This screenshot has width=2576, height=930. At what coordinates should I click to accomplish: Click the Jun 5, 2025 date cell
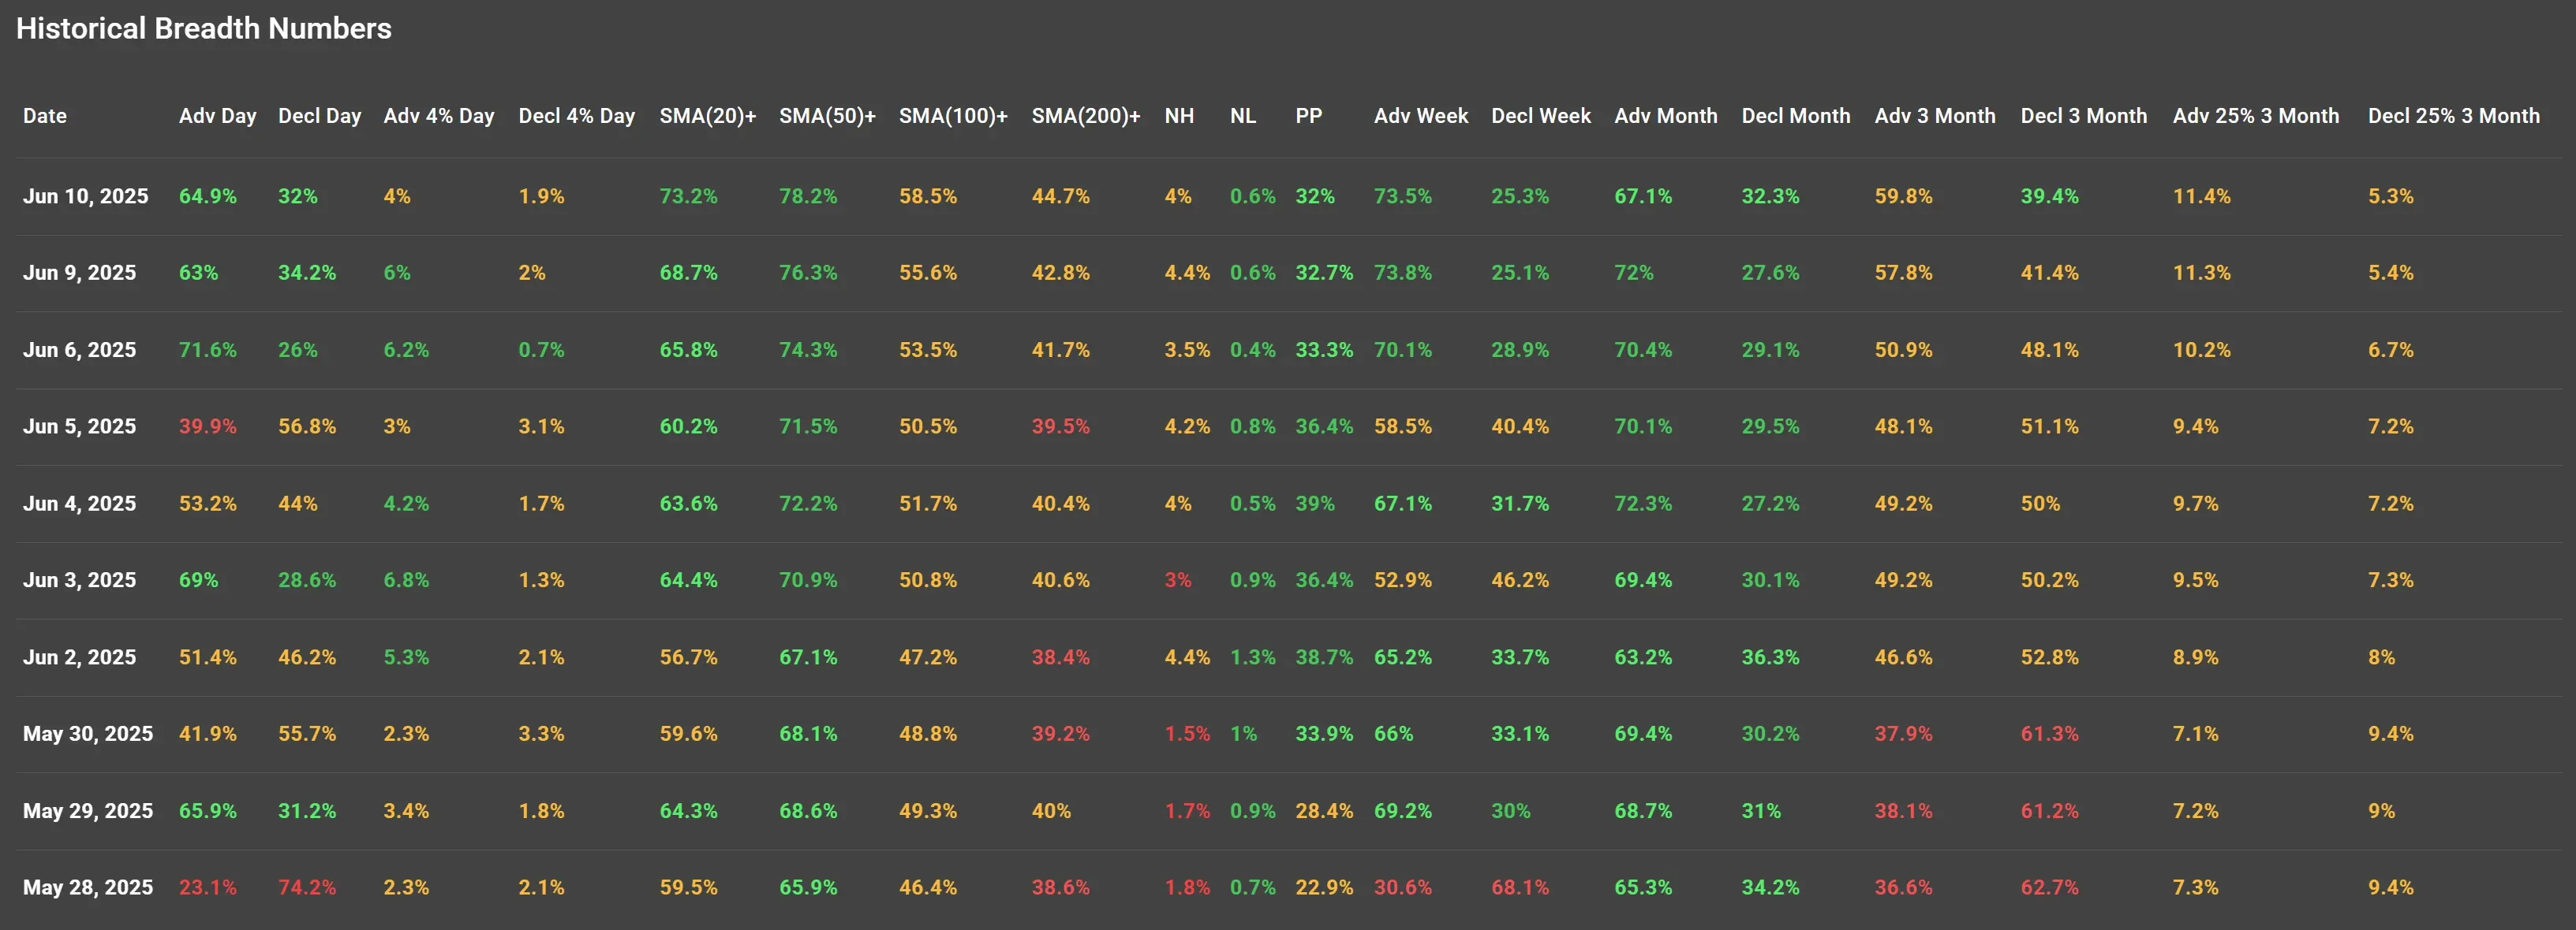pos(79,426)
